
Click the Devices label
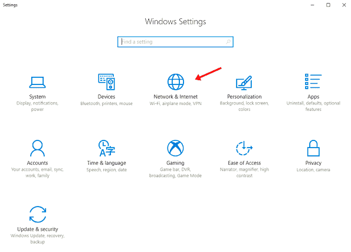coord(107,97)
